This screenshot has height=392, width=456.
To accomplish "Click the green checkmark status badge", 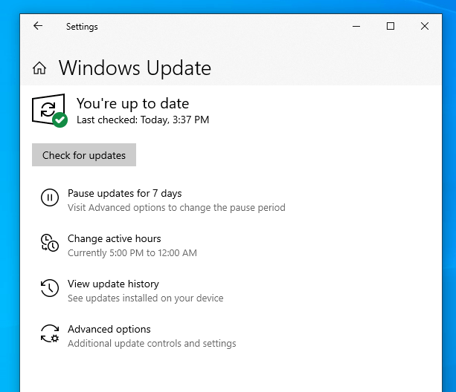I will [x=60, y=120].
